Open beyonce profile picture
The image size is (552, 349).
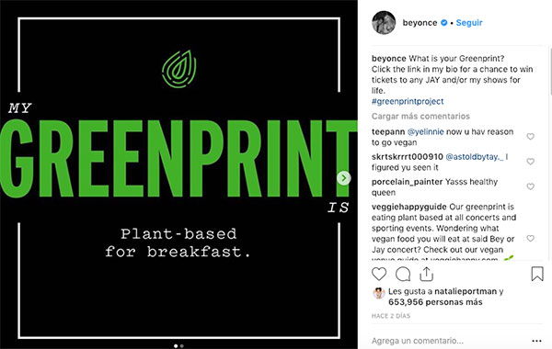pyautogui.click(x=384, y=22)
